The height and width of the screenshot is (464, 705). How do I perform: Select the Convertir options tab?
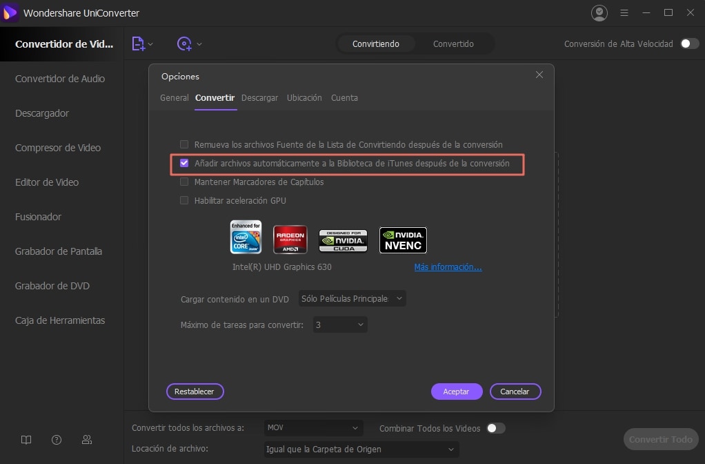tap(215, 97)
